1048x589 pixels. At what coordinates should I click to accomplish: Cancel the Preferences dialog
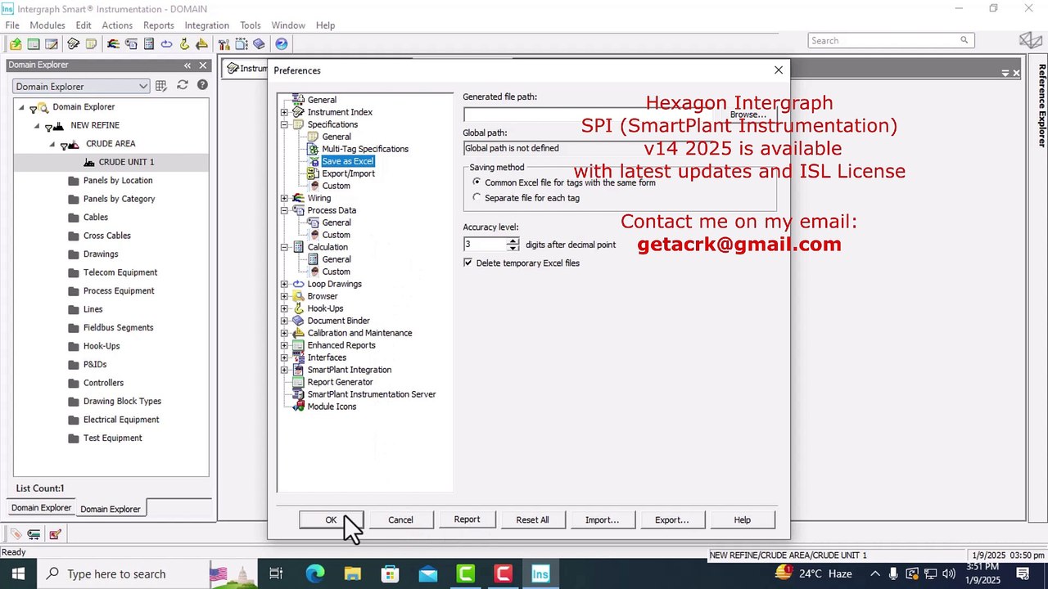[400, 519]
